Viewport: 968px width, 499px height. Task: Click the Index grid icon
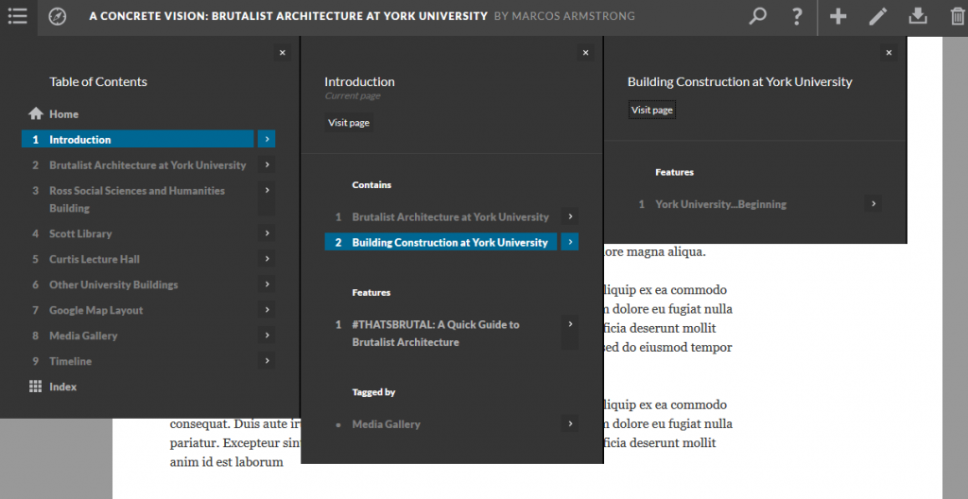tap(36, 387)
